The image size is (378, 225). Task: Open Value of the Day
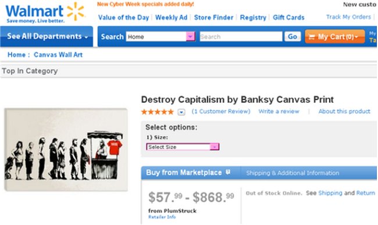[x=123, y=17]
